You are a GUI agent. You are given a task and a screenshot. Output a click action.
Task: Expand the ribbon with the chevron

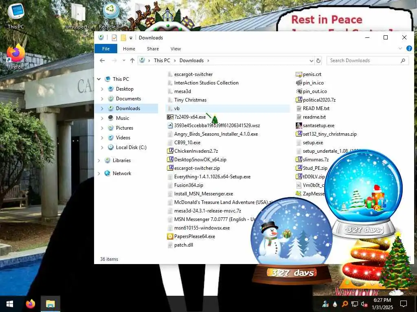pos(400,48)
